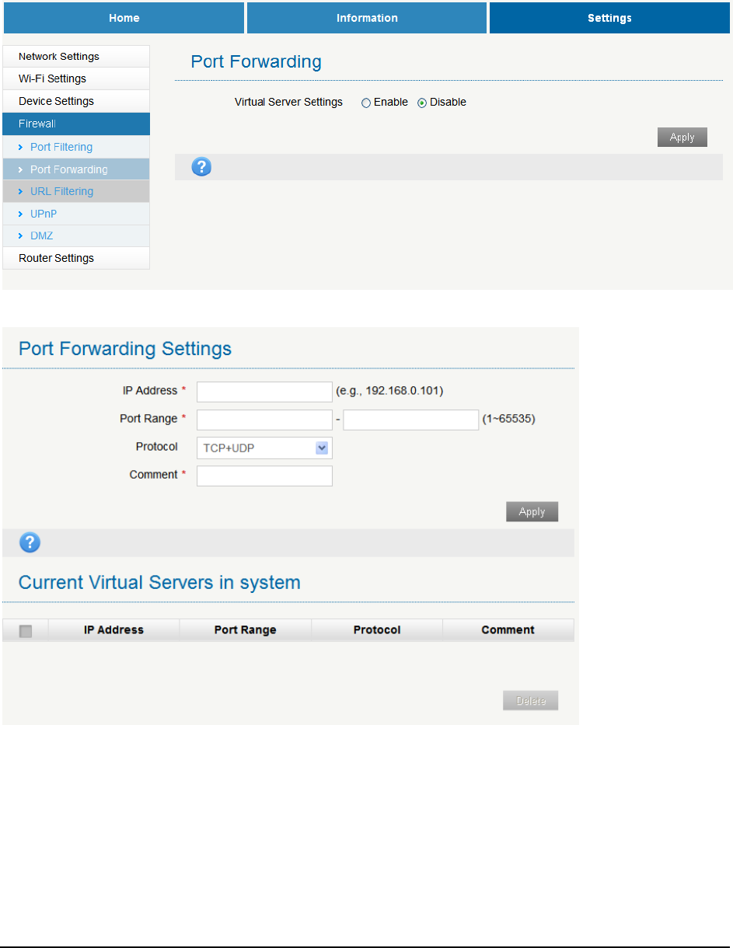Click help icon under Virtual Server Settings
The image size is (733, 948).
201,166
